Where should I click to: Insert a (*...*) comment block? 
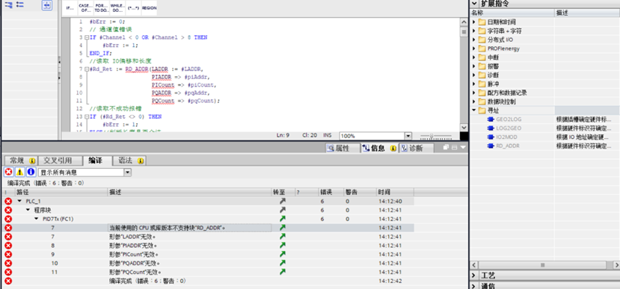pos(133,8)
